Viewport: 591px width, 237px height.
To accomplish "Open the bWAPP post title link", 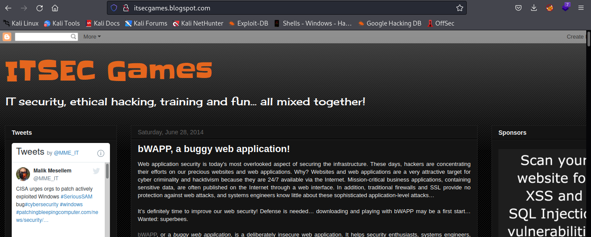I will click(213, 149).
